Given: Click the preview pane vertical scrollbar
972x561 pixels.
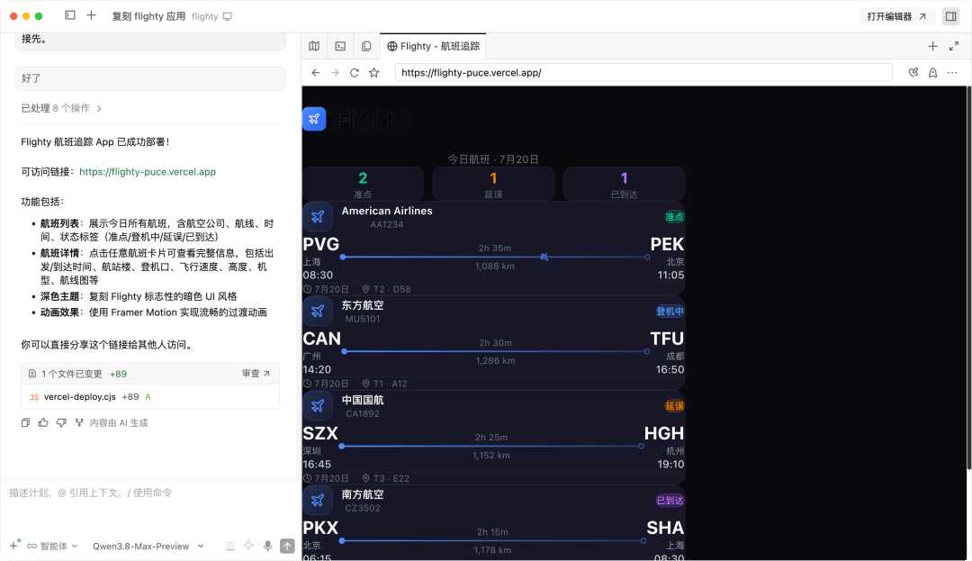Looking at the screenshot, I should click(x=968, y=279).
